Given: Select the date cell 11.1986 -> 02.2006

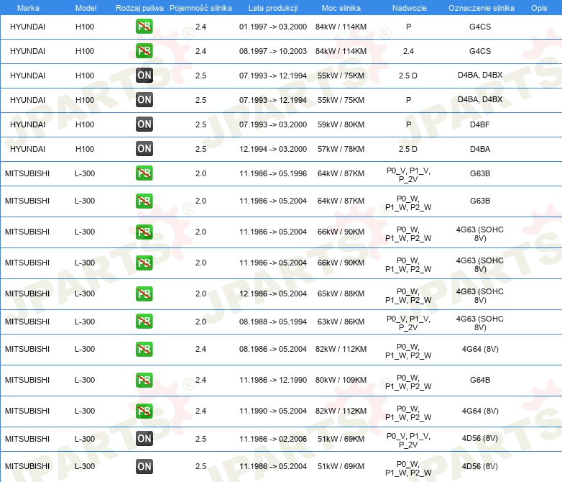Looking at the screenshot, I should coord(273,439).
